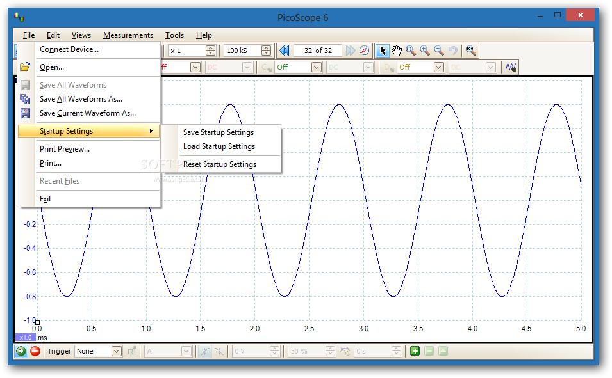Image resolution: width=612 pixels, height=378 pixels.
Task: Select the zoom-out magnifier tool
Action: pos(439,51)
